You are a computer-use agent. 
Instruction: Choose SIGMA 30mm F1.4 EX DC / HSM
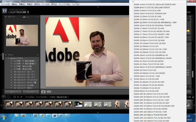[147, 76]
